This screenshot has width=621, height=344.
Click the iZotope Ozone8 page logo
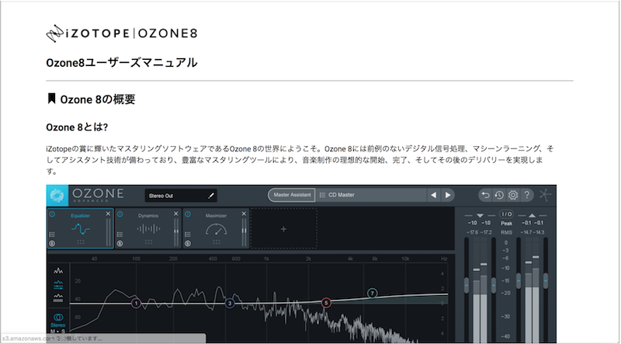[122, 34]
